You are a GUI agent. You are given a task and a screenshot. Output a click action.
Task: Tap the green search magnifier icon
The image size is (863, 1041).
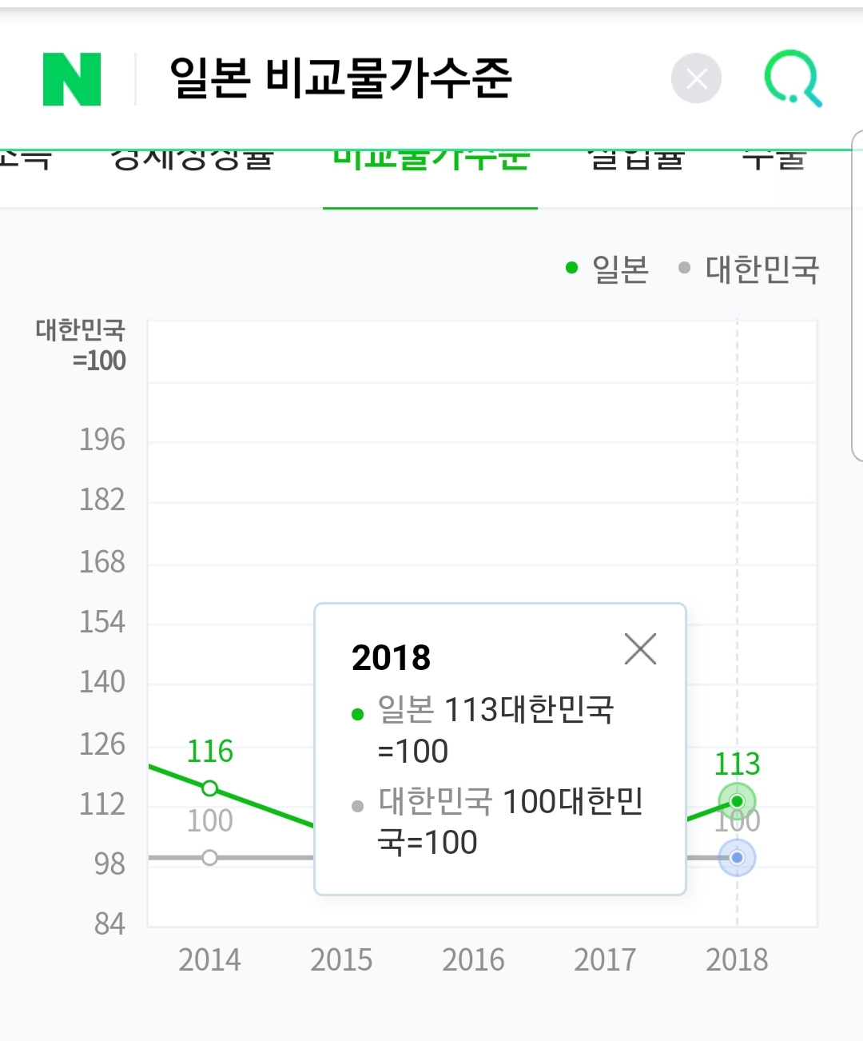[x=793, y=78]
